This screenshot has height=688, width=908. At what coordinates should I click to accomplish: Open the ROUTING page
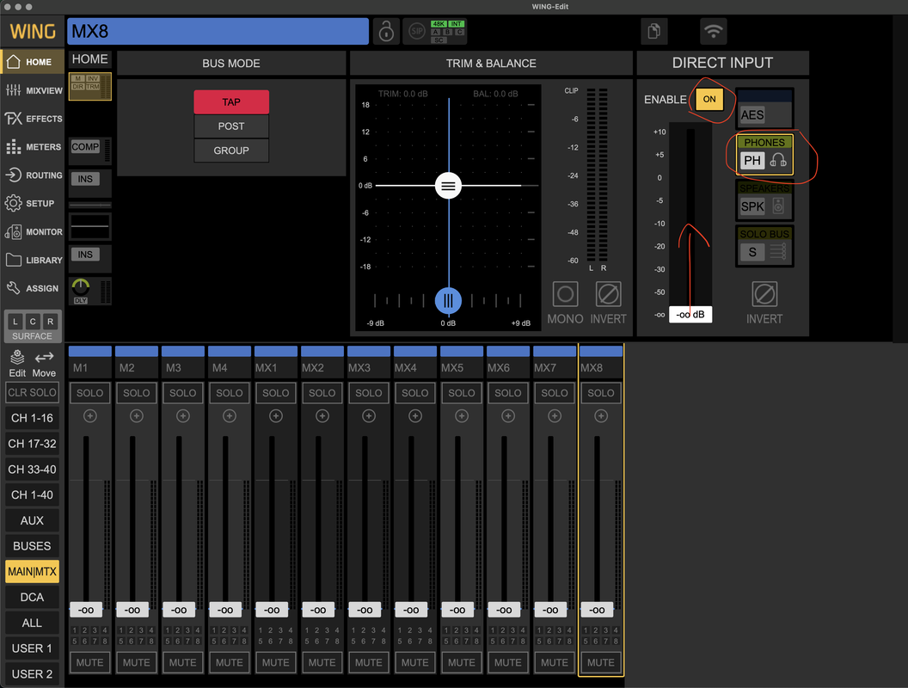[x=32, y=175]
